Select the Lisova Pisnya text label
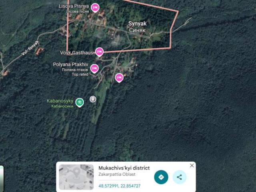This screenshot has width=256, height=192. [x=74, y=8]
